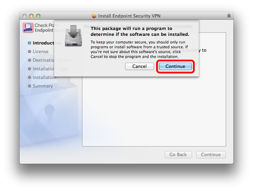Select the Summary step label
Viewport: 253px width, 191px height.
(x=43, y=86)
